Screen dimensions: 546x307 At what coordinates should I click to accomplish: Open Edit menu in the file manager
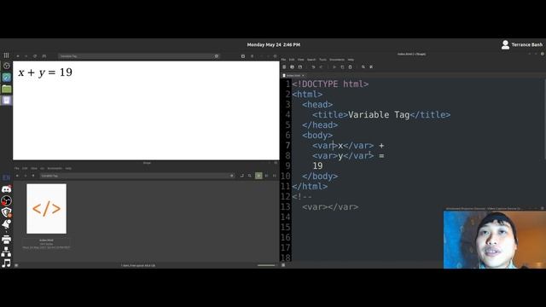coord(25,168)
